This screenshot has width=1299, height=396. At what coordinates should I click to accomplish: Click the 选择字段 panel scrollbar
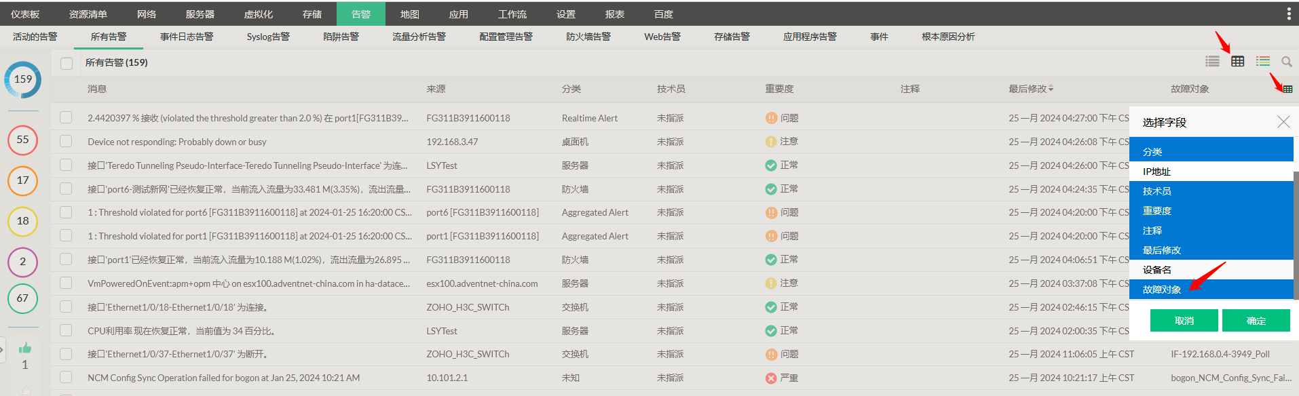coord(1296,235)
